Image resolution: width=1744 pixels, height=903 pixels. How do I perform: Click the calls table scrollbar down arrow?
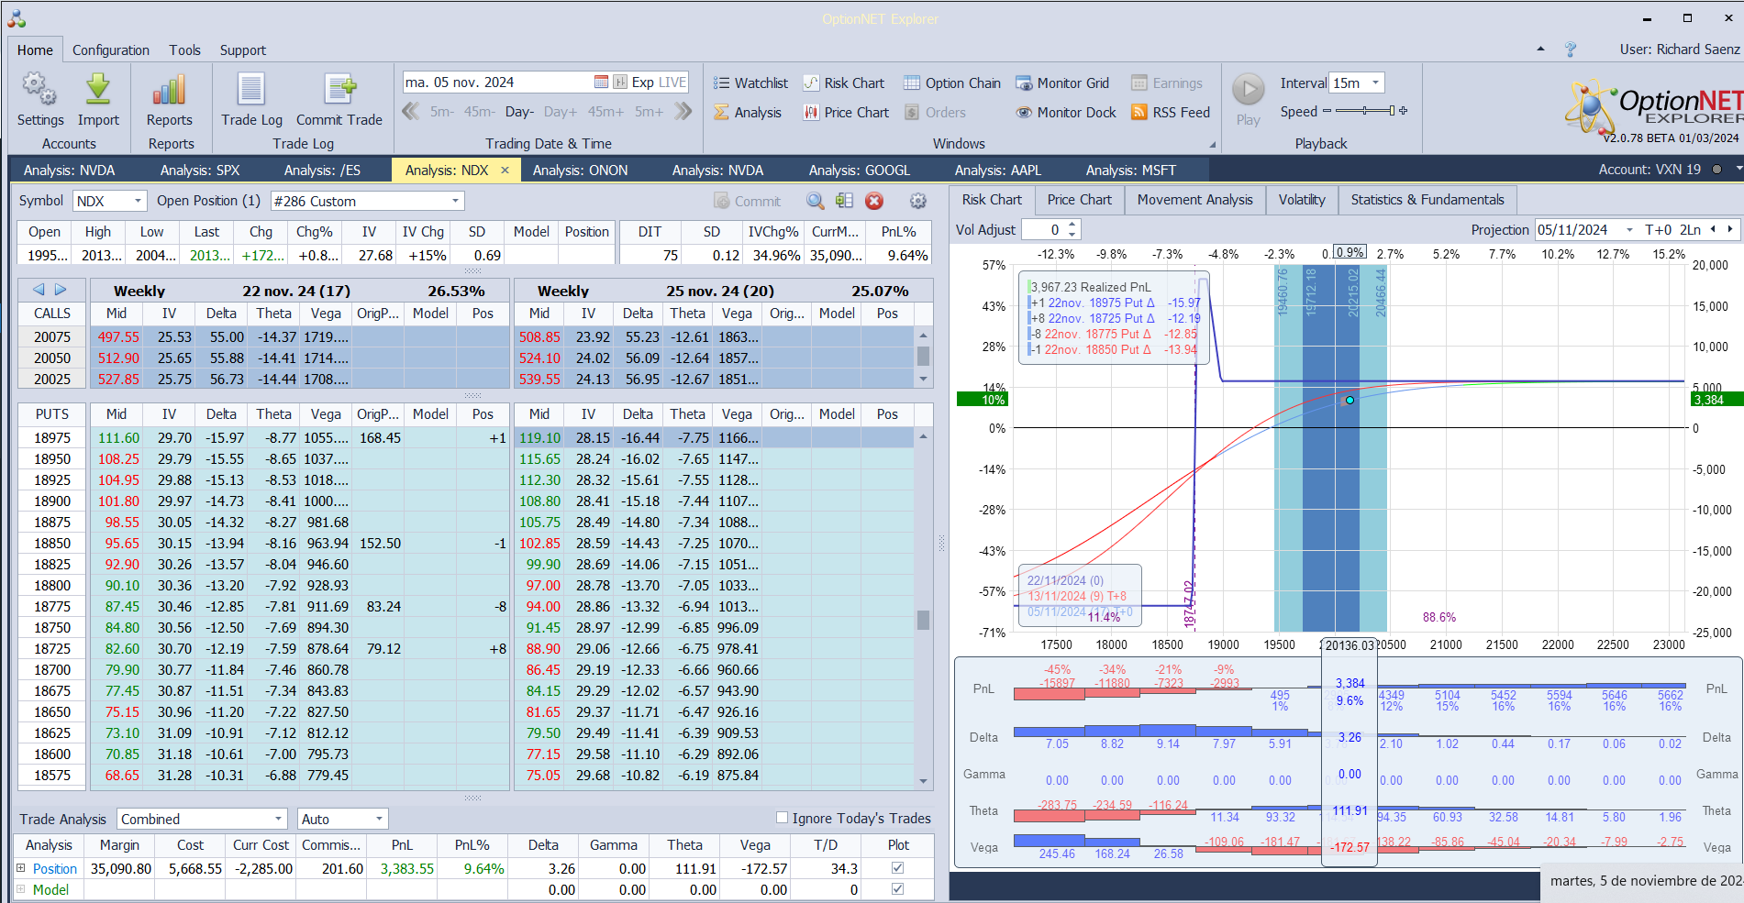923,379
